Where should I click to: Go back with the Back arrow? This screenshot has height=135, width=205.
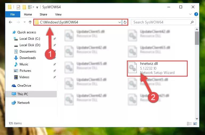[x=10, y=22]
